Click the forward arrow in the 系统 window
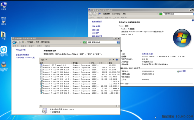This screenshot has height=120, width=194. point(94,14)
